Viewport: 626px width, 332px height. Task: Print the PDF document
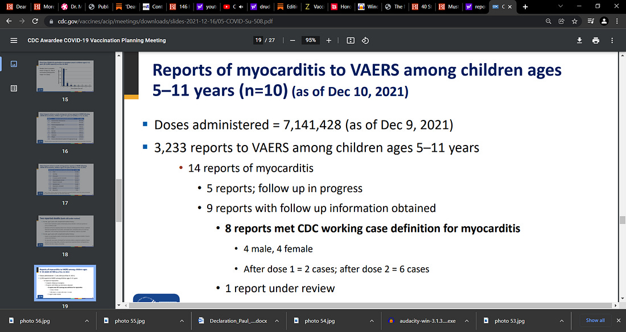(595, 40)
